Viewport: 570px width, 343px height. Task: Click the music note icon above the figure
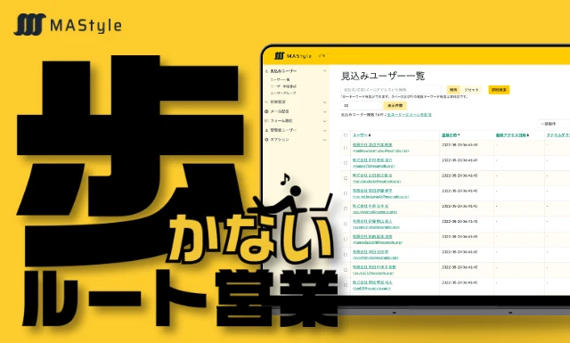pyautogui.click(x=285, y=178)
